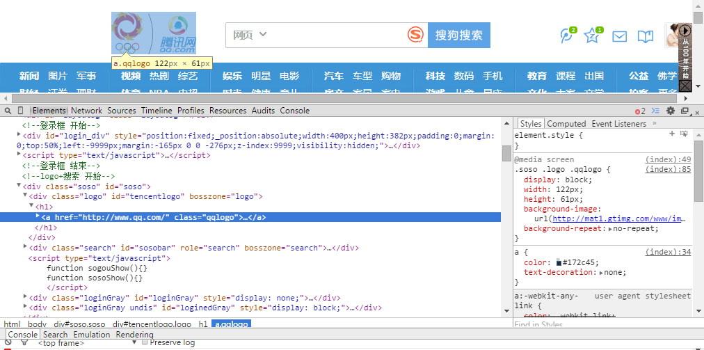Select the h1 breadcrumb item
This screenshot has width=704, height=350.
coord(203,324)
